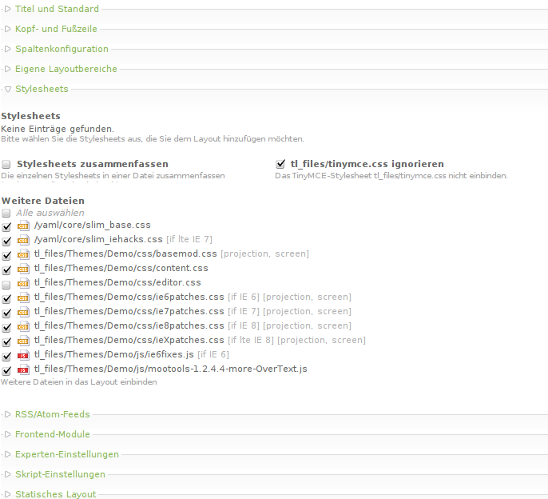Click the CSS icon next to ieXpatches.css
Image resolution: width=548 pixels, height=499 pixels.
(23, 341)
